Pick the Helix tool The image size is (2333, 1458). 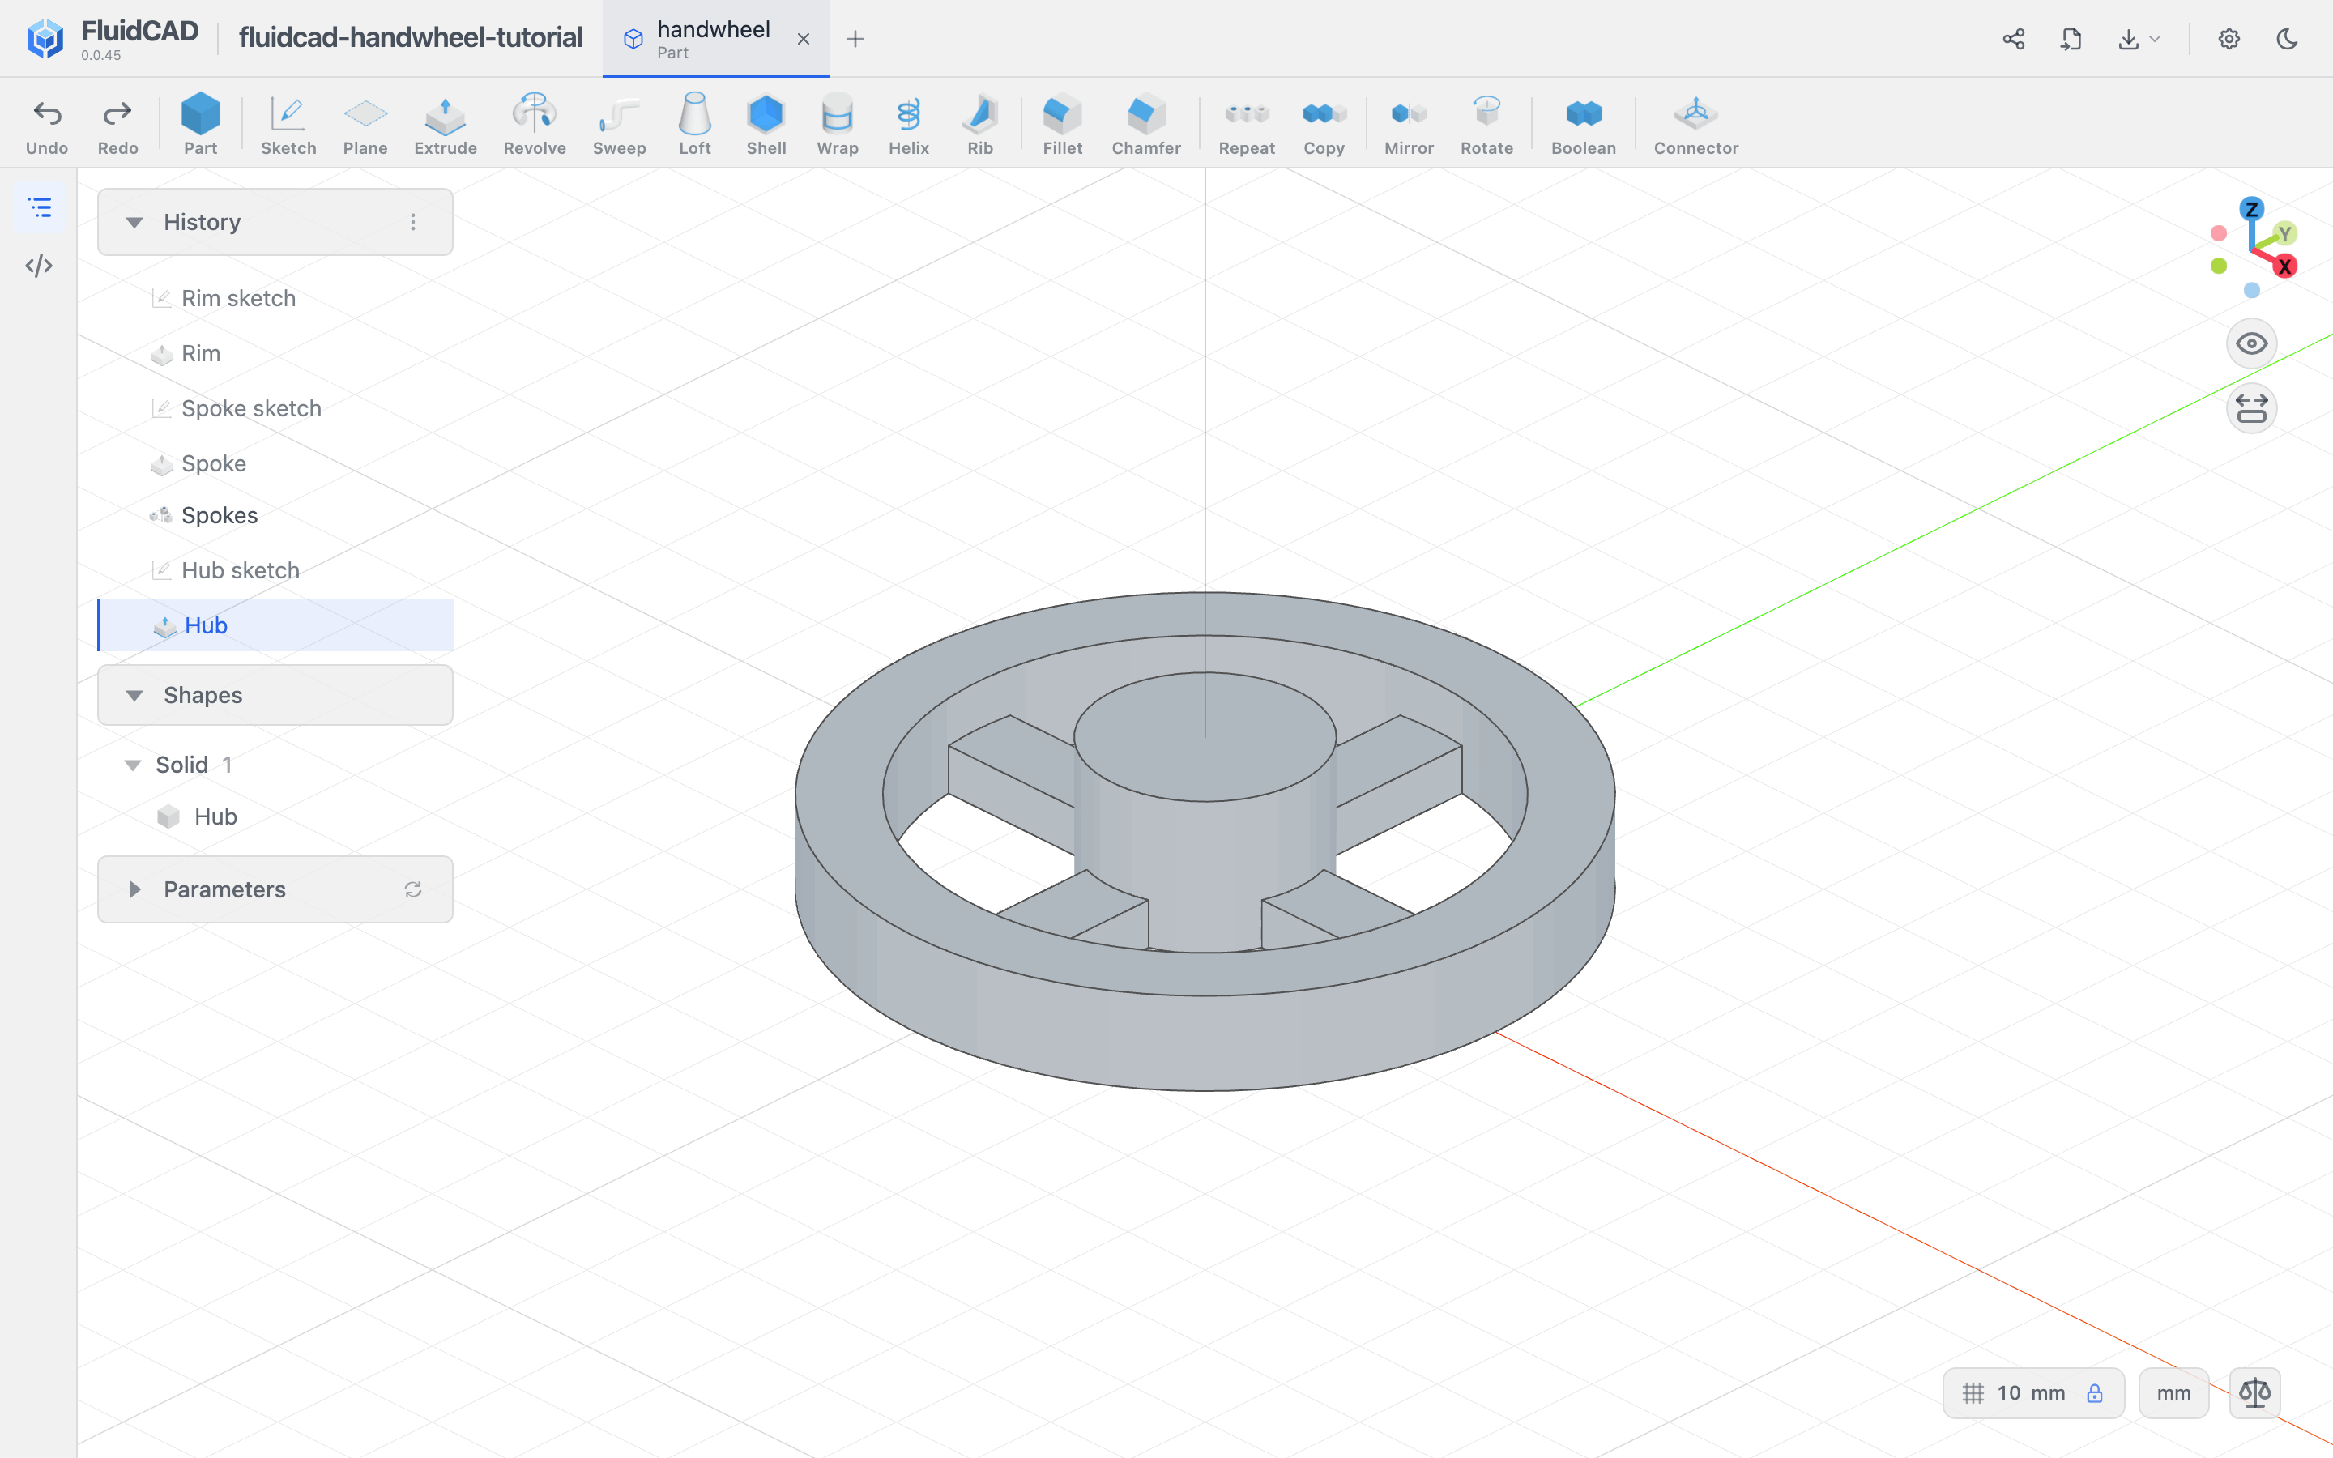coord(908,125)
